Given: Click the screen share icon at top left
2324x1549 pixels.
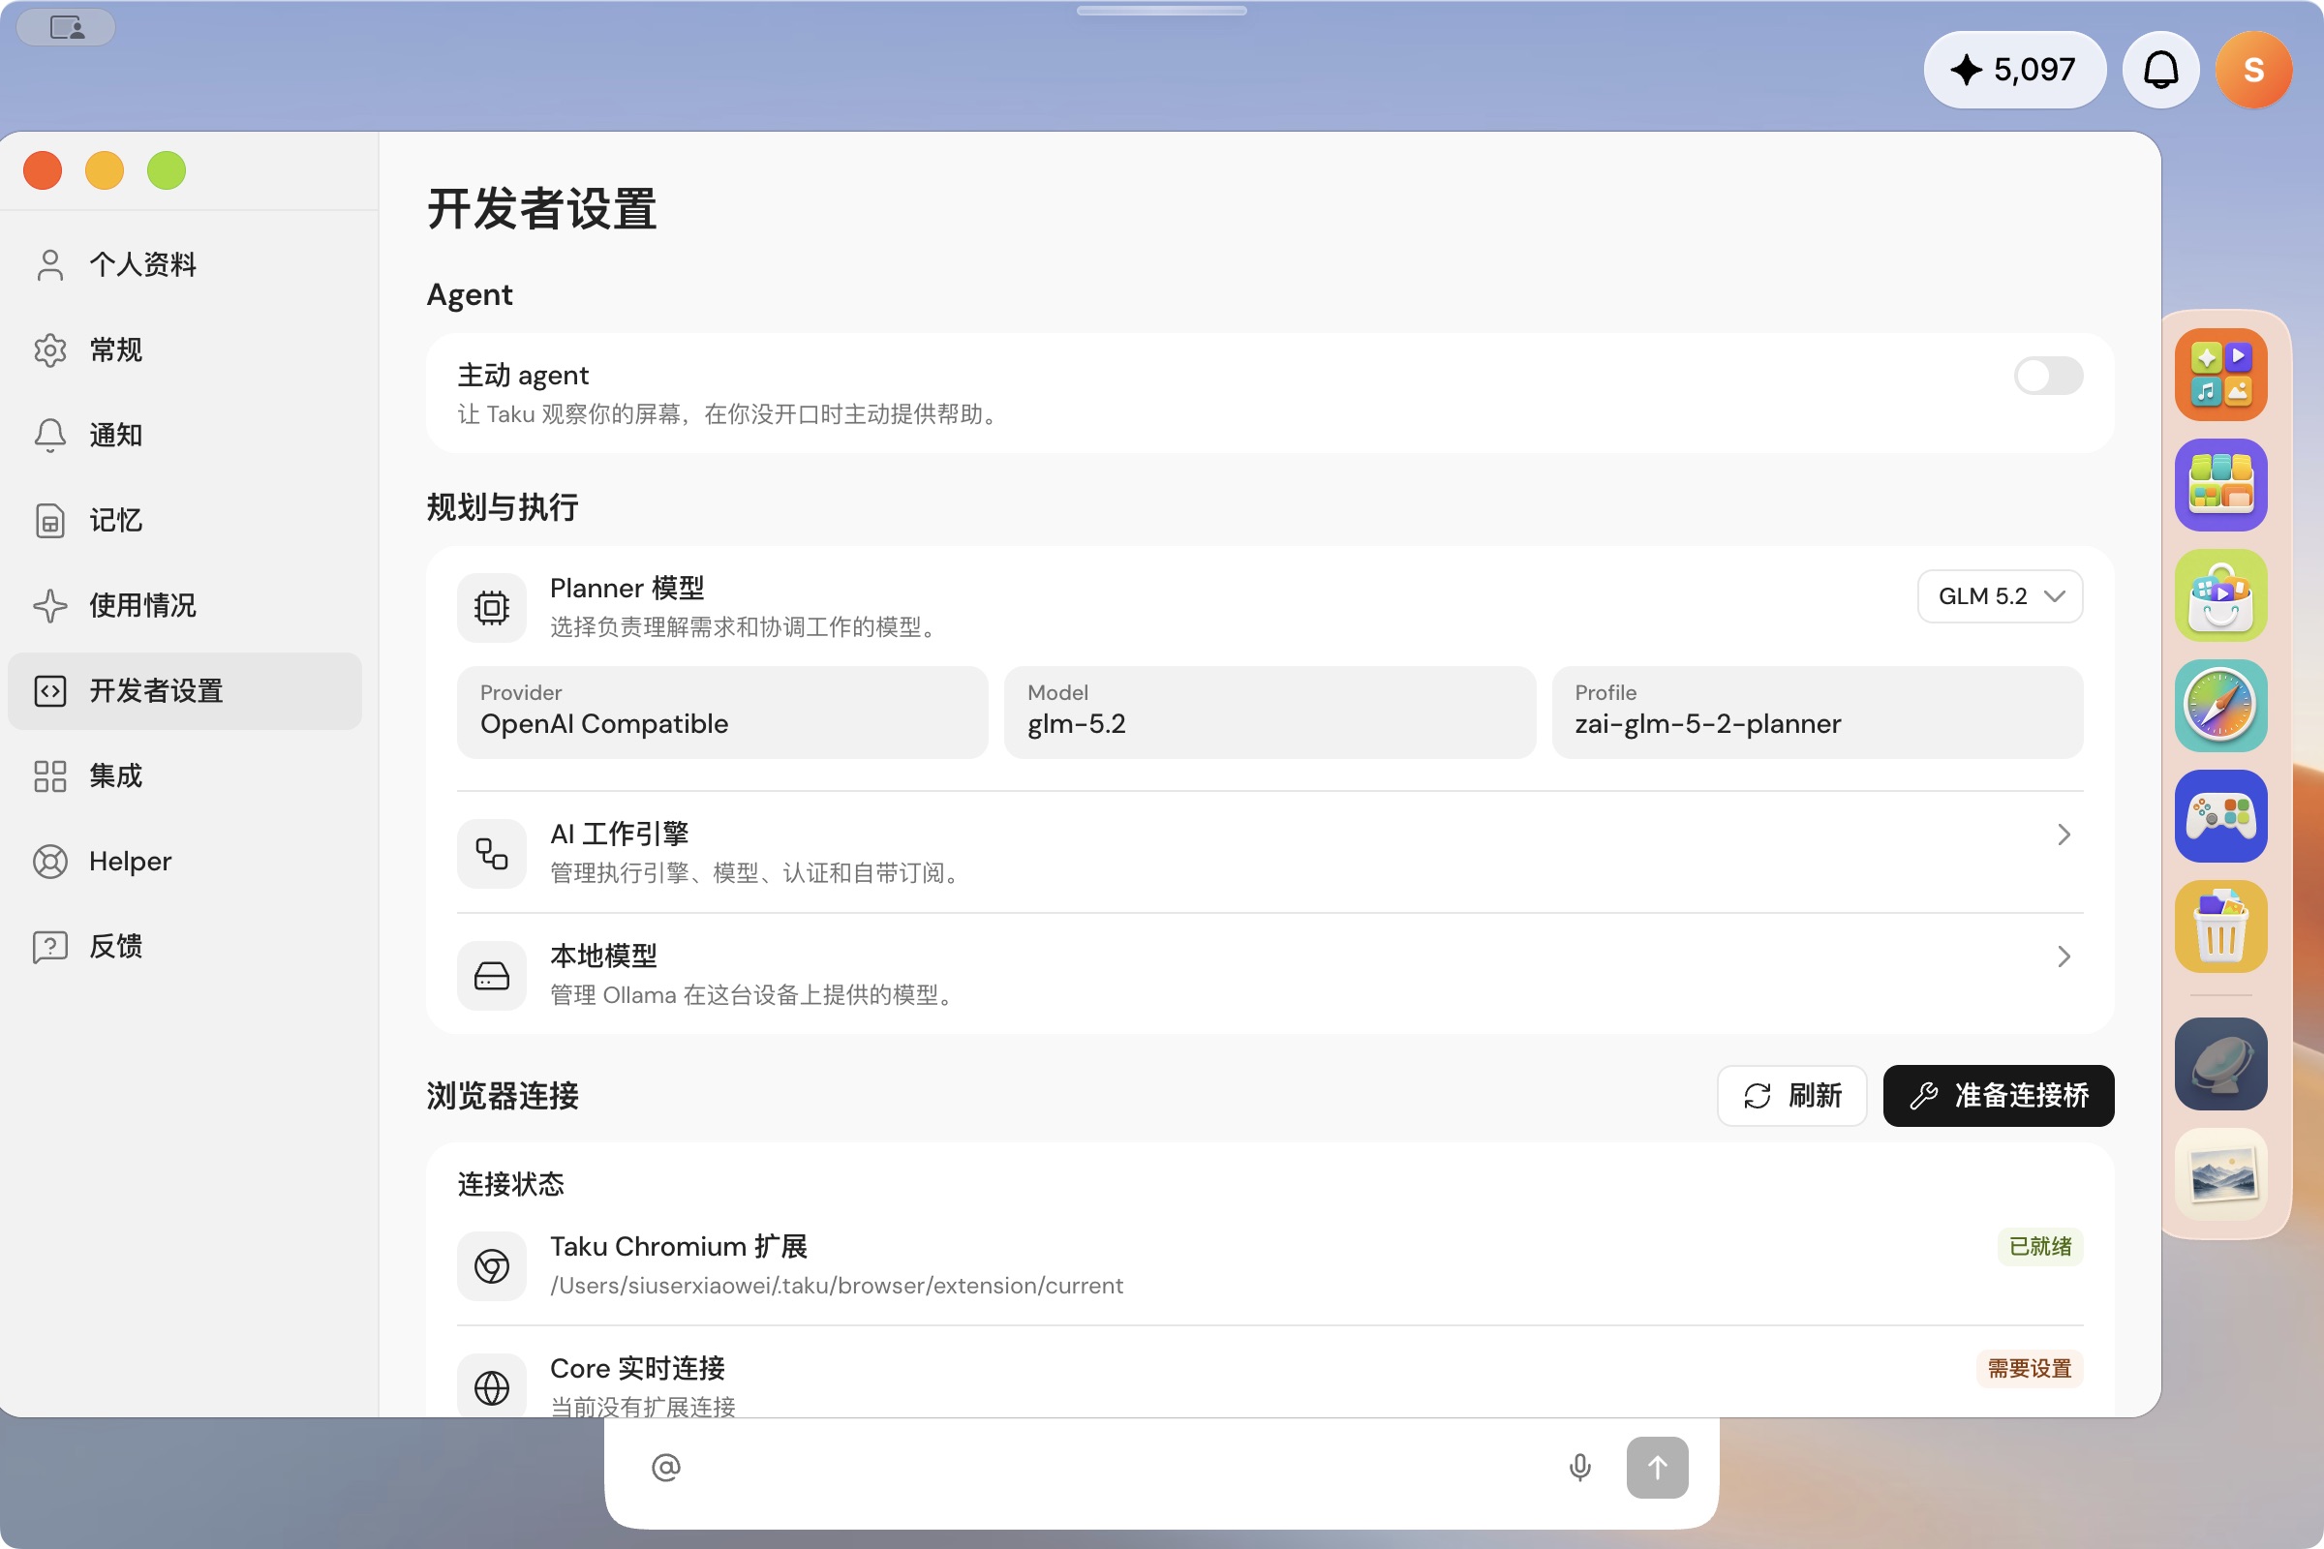Looking at the screenshot, I should 66,27.
